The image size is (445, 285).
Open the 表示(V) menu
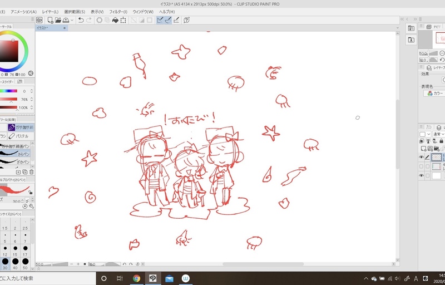(x=97, y=12)
